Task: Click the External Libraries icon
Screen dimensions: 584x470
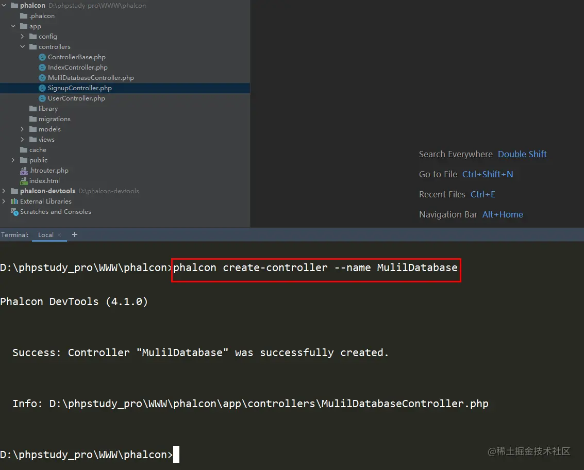Action: click(x=14, y=201)
